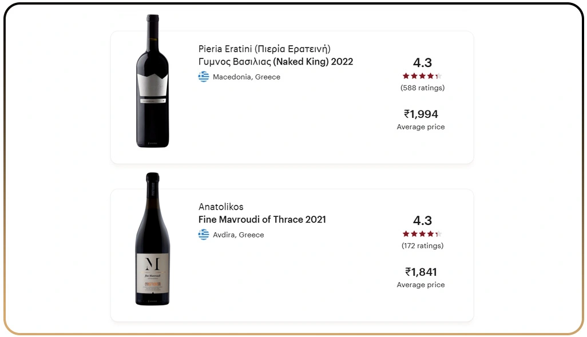
Task: Click the third star under the 4.3 Naked King score
Action: pyautogui.click(x=423, y=75)
